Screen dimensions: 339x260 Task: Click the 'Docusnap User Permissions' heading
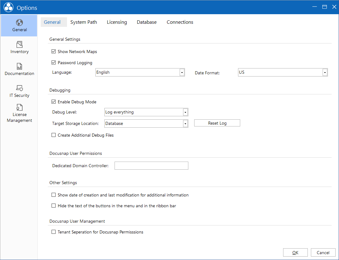(76, 153)
